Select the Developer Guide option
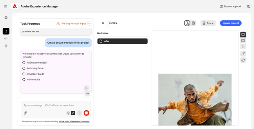 [33, 74]
